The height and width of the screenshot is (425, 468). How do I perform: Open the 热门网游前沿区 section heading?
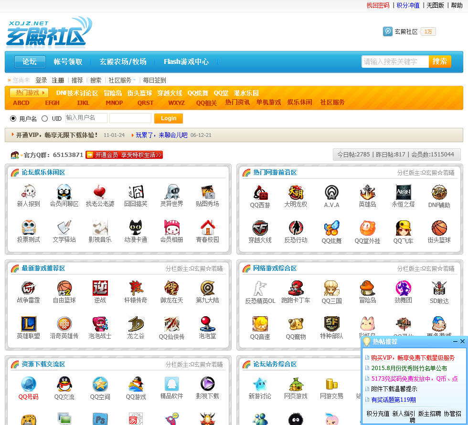pos(275,172)
